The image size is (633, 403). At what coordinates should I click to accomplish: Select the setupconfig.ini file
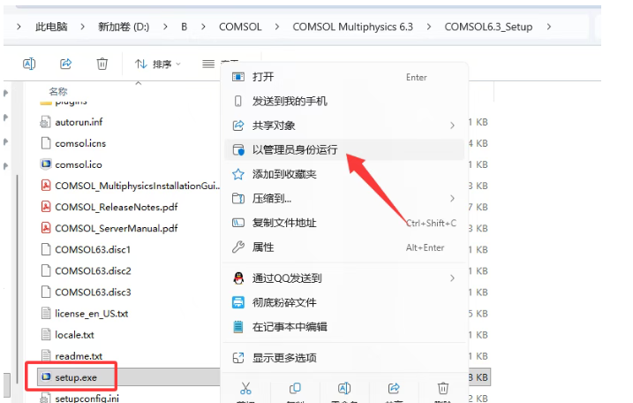(x=87, y=399)
